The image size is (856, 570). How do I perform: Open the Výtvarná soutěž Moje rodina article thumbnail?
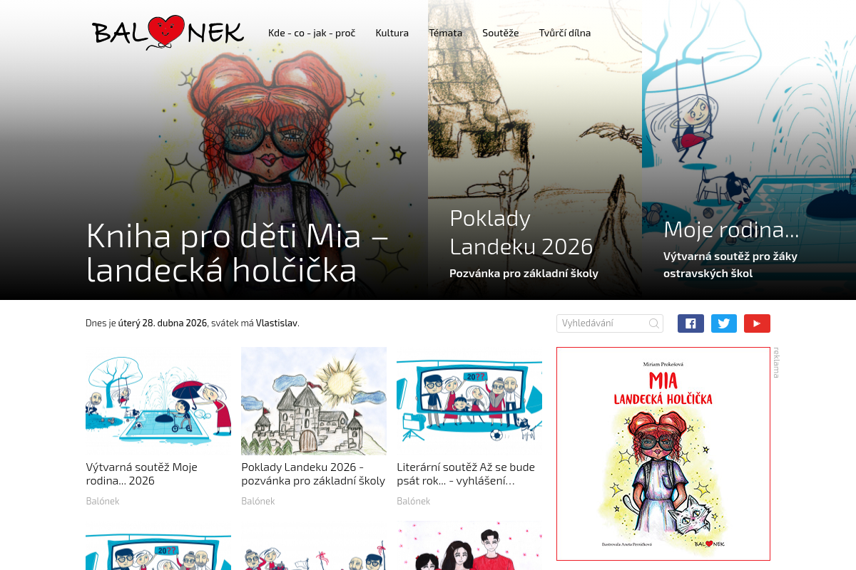click(x=158, y=401)
